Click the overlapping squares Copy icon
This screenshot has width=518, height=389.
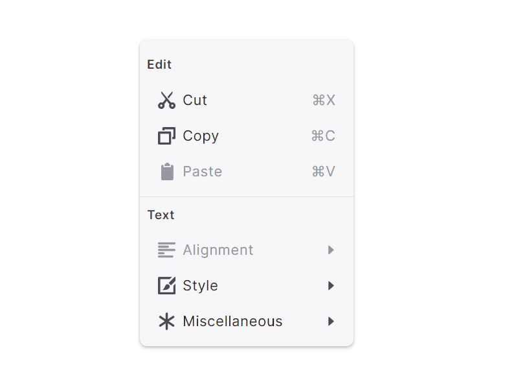pyautogui.click(x=166, y=136)
